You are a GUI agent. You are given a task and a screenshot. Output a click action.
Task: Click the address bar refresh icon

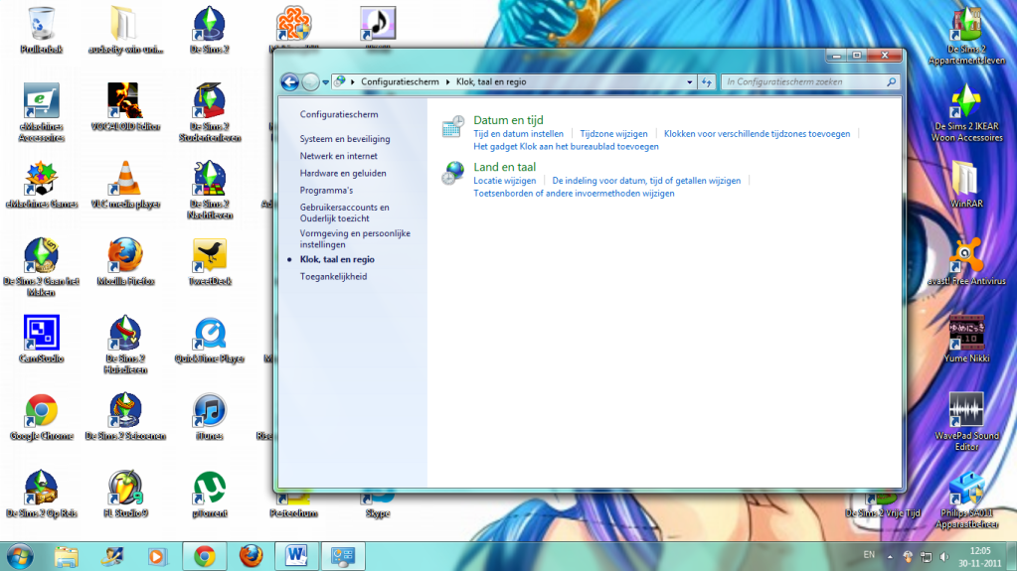pos(707,82)
